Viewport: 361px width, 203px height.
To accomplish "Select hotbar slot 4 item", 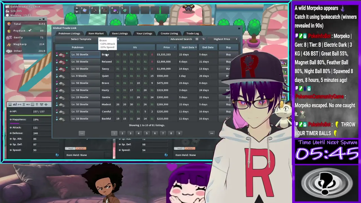I will [115, 10].
